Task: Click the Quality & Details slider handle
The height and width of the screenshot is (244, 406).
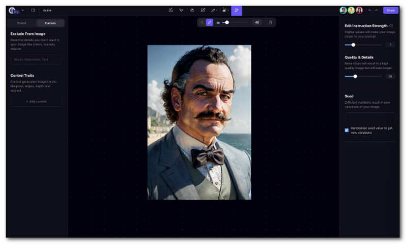Action: point(355,76)
